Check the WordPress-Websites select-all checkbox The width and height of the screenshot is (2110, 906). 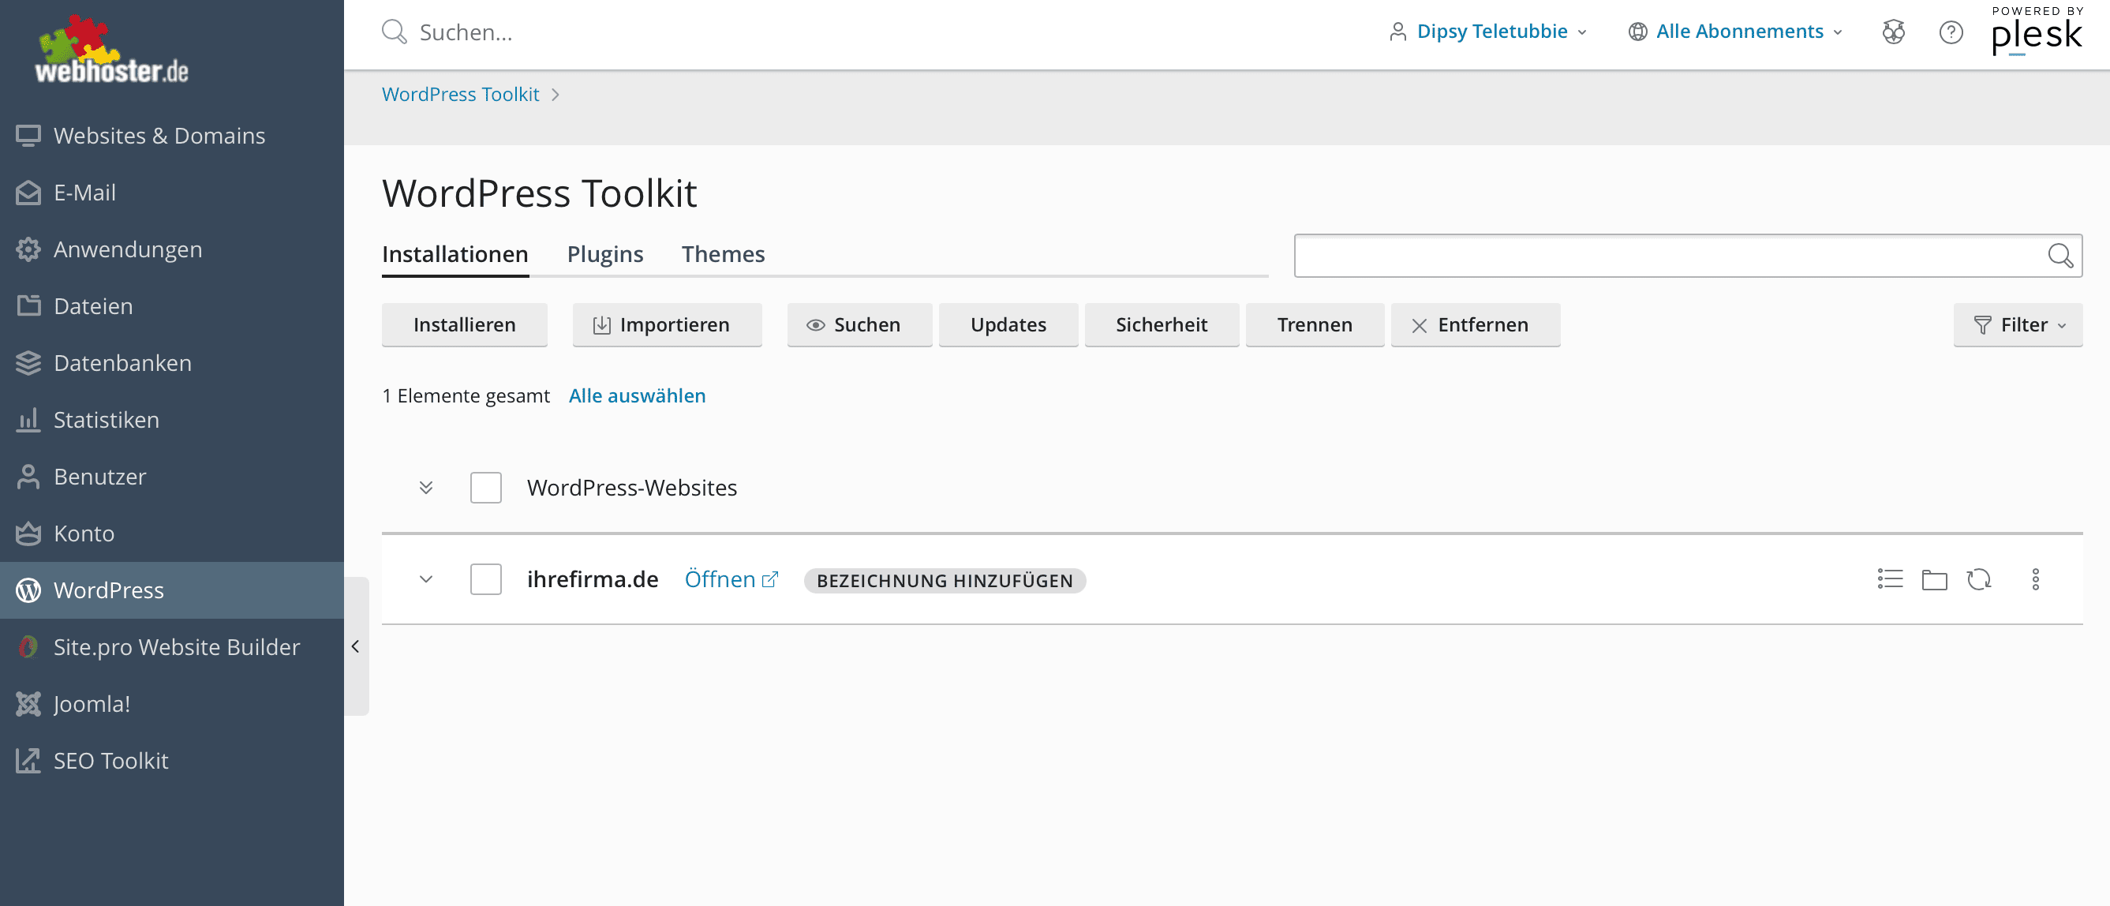tap(486, 488)
